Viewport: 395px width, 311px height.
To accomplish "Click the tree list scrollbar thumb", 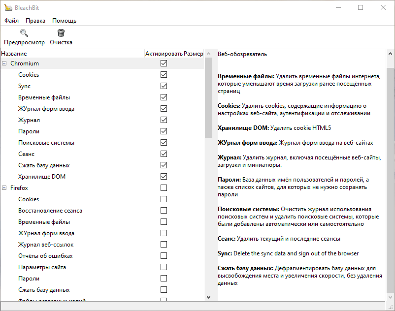I will pyautogui.click(x=209, y=97).
